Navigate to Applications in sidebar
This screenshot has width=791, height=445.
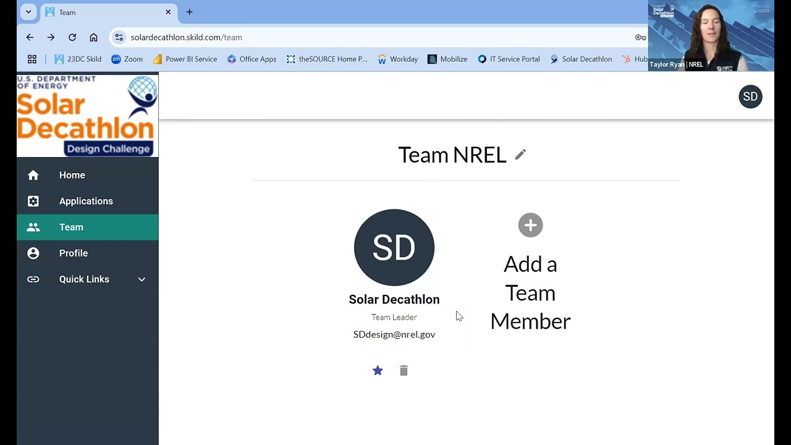click(88, 201)
